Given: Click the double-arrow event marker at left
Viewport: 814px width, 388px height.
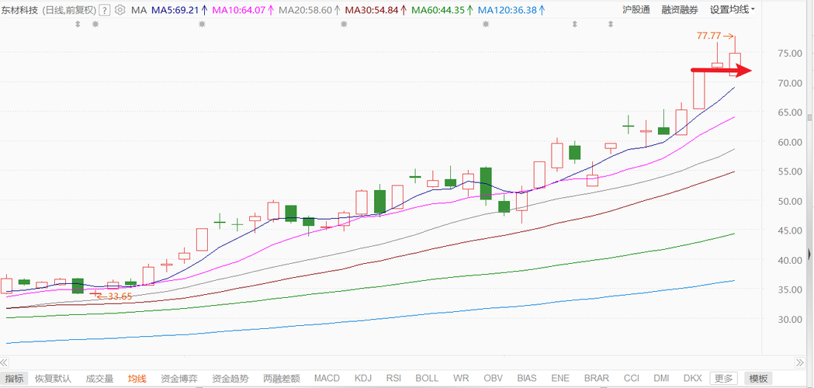Looking at the screenshot, I should pyautogui.click(x=78, y=24).
